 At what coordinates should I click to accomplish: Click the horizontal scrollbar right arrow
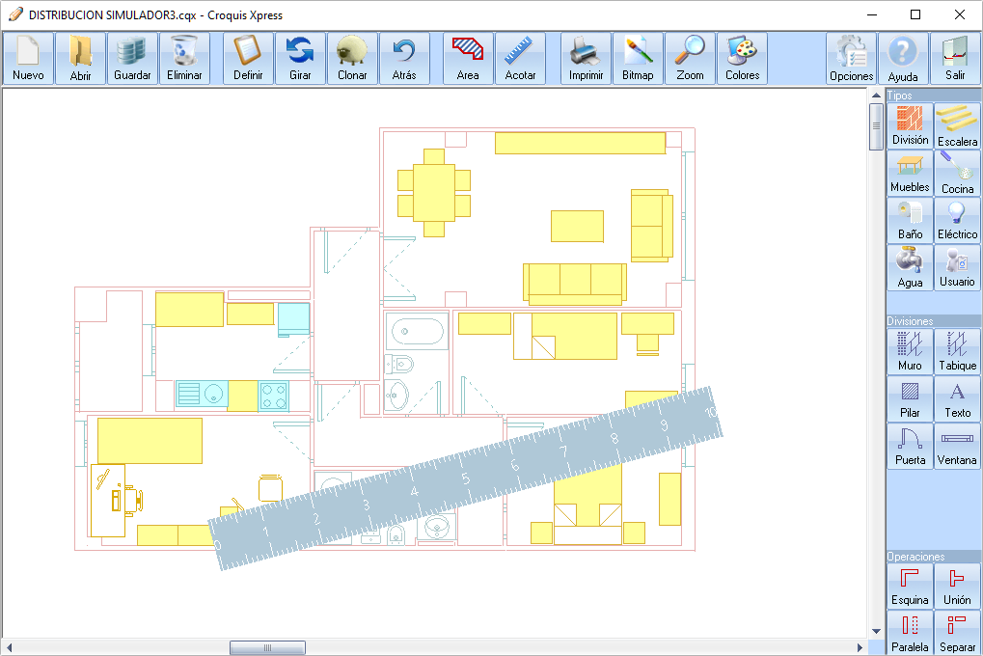860,647
